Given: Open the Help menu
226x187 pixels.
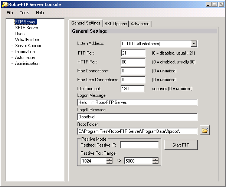Looking at the screenshot, I should coord(40,13).
